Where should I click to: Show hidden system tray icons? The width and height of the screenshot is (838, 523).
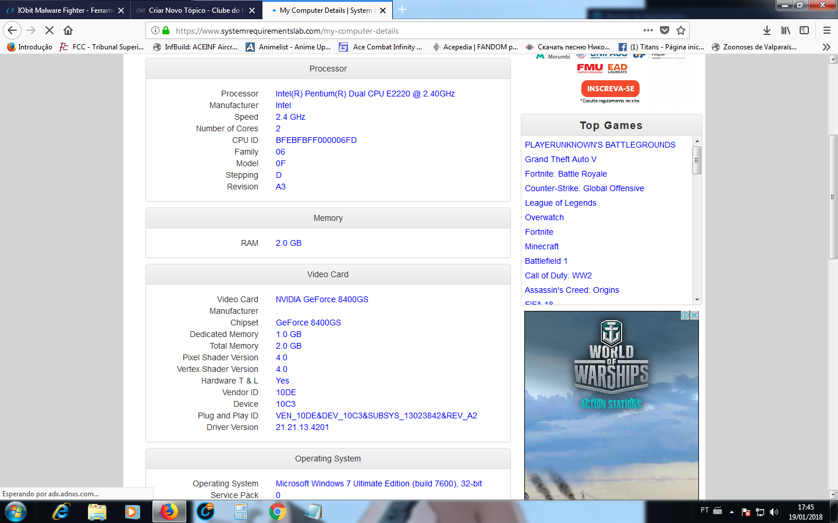click(732, 512)
